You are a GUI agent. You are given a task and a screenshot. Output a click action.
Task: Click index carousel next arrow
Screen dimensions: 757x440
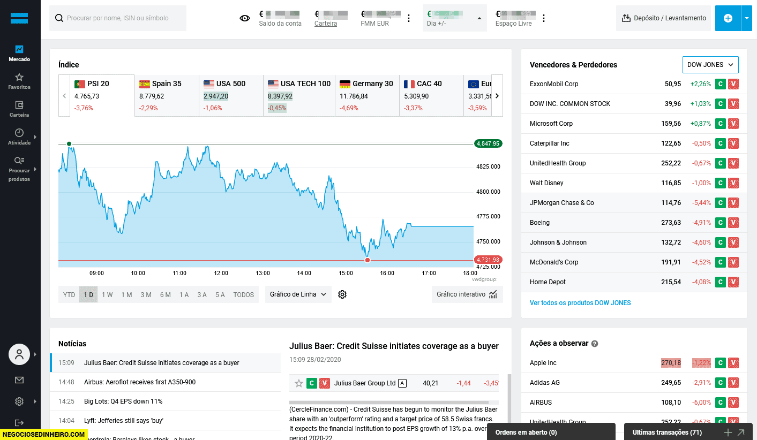pos(497,96)
